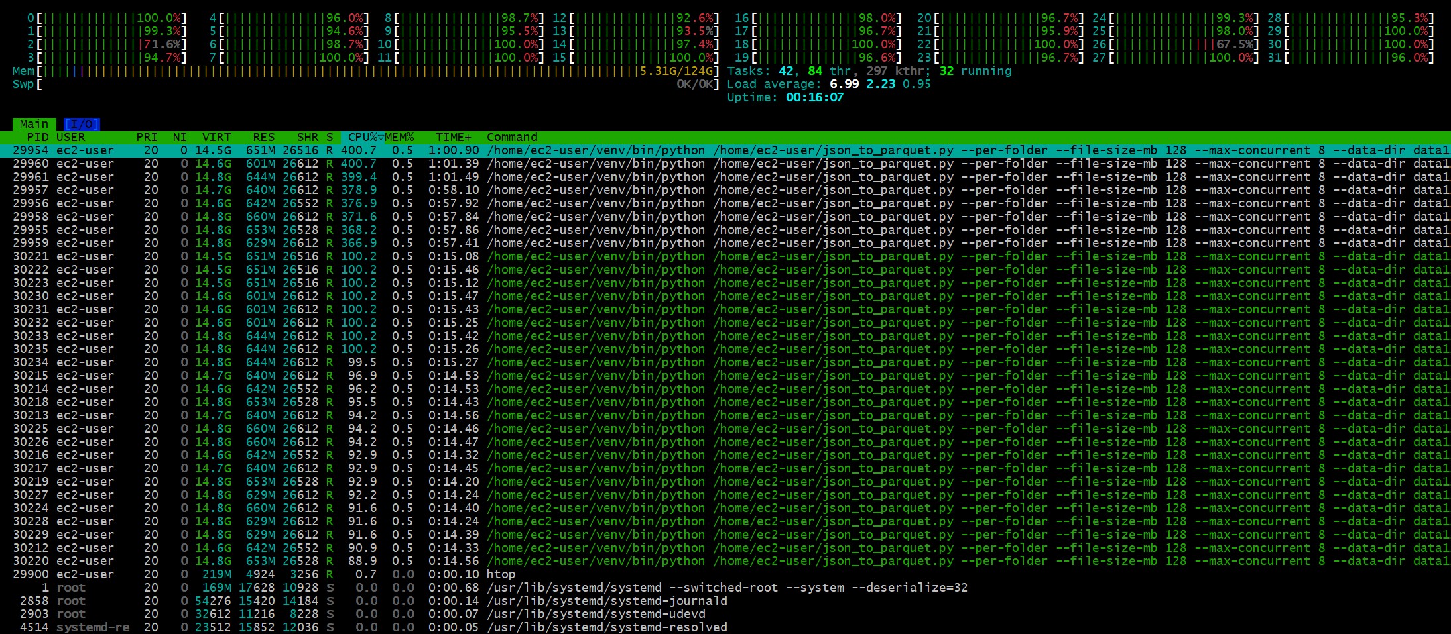
Task: Select thread row PID 30222
Action: (725, 270)
